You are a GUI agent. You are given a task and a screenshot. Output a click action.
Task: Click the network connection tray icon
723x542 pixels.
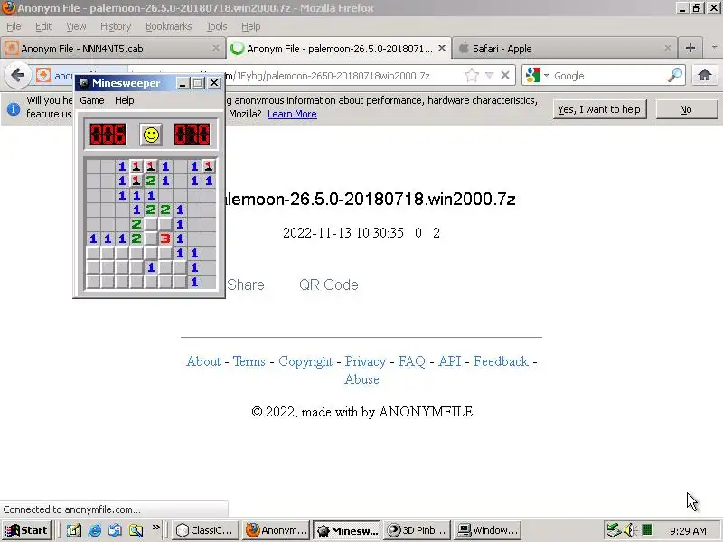pos(614,530)
